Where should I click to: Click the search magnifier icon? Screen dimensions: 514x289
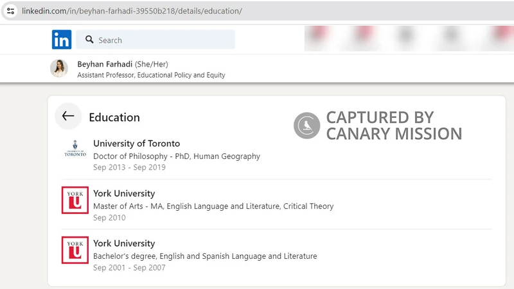coord(89,40)
